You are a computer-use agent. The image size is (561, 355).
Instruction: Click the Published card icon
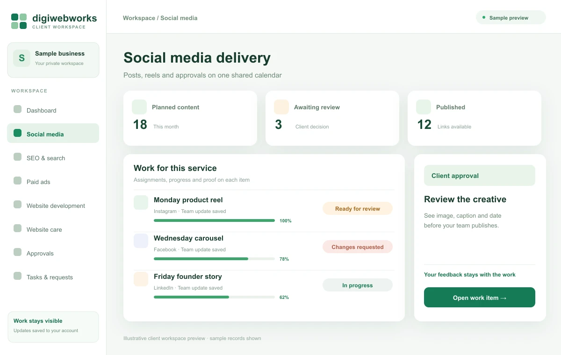(x=424, y=107)
